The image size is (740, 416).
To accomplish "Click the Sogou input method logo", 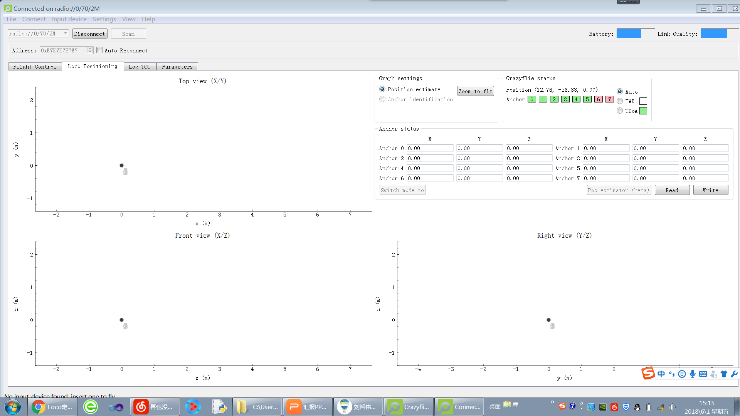I will tap(648, 373).
